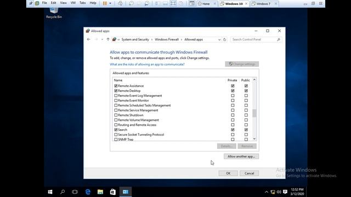
Task: Enable Remote Scheduled Tasks Management checkbox
Action: (116, 106)
